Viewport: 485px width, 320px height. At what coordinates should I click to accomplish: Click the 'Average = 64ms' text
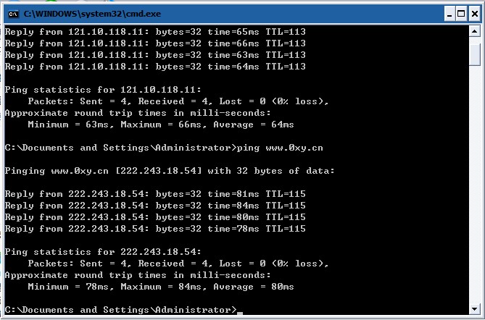click(254, 125)
